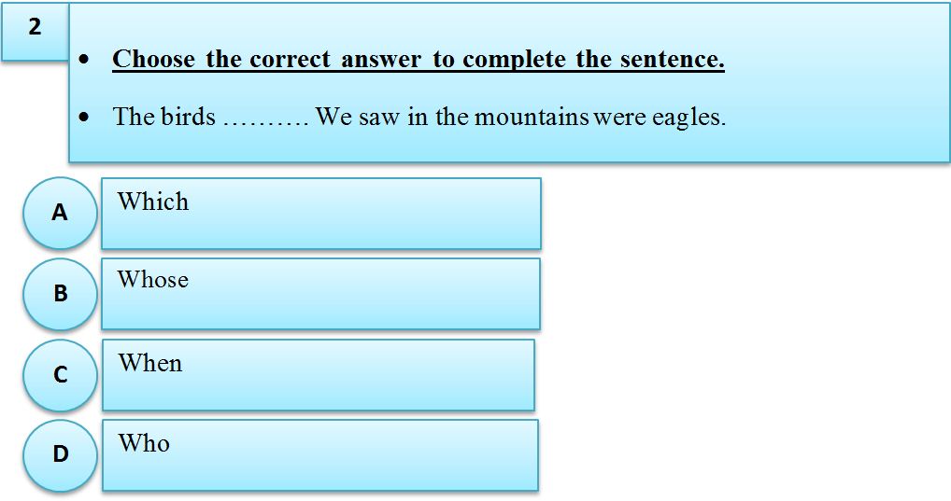The height and width of the screenshot is (501, 951).
Task: Choose the answer box labeled Who
Action: [x=320, y=455]
